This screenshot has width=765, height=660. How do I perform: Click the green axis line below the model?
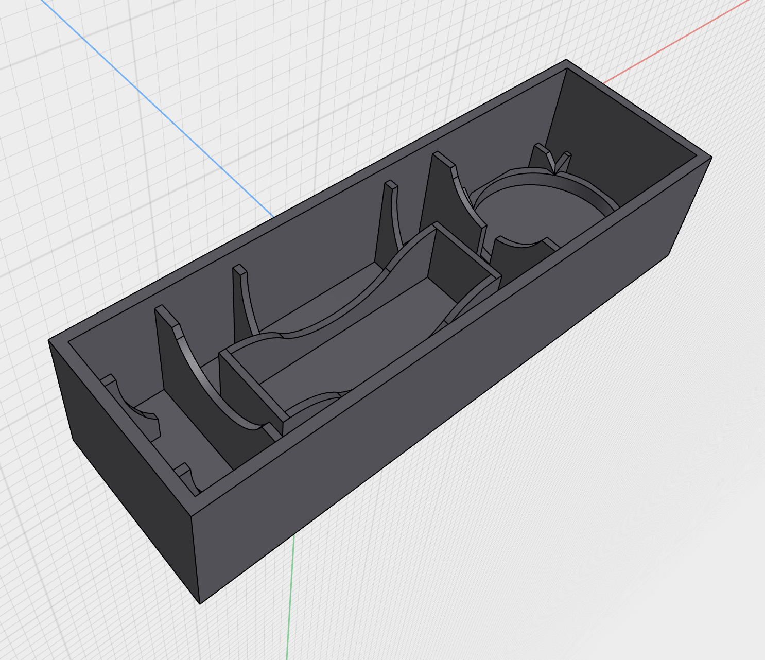tap(290, 597)
